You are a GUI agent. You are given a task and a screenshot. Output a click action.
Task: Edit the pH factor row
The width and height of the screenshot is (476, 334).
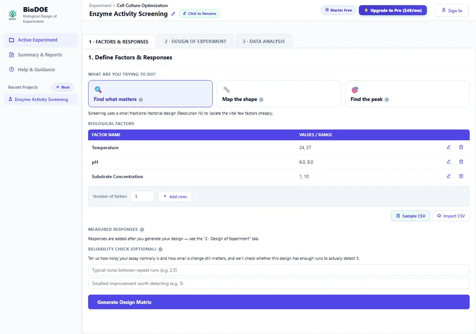pos(448,162)
